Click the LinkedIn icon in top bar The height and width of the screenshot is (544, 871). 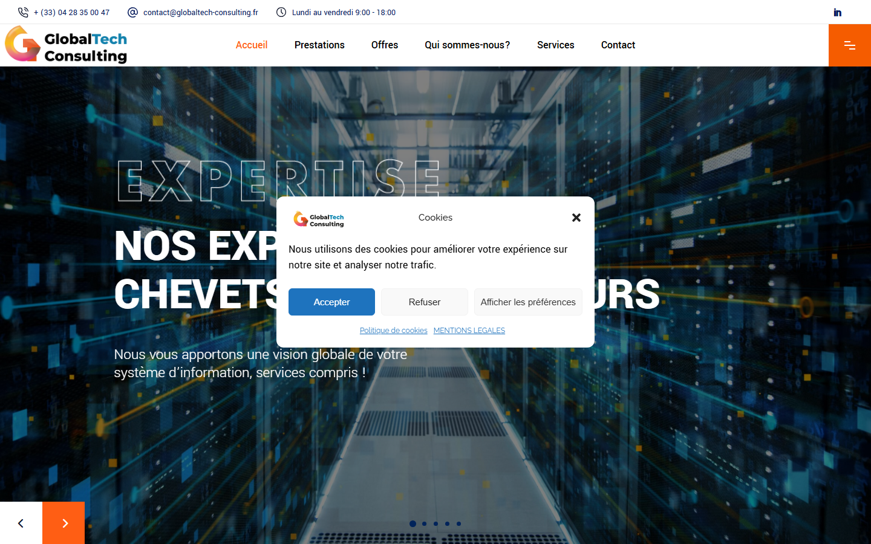[837, 12]
